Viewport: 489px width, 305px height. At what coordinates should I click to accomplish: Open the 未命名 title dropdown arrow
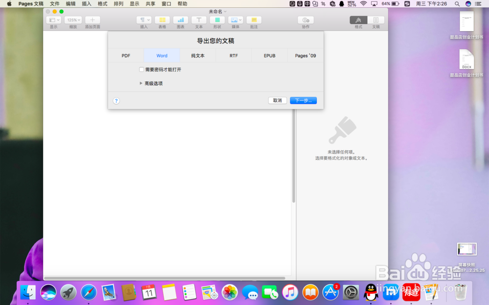tap(225, 12)
